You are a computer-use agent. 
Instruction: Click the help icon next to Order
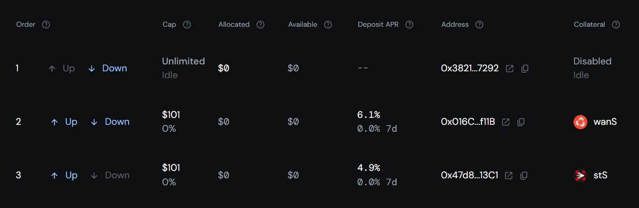click(46, 24)
